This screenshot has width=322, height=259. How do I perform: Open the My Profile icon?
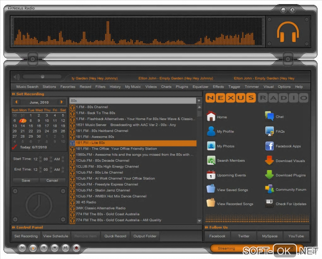(211, 131)
